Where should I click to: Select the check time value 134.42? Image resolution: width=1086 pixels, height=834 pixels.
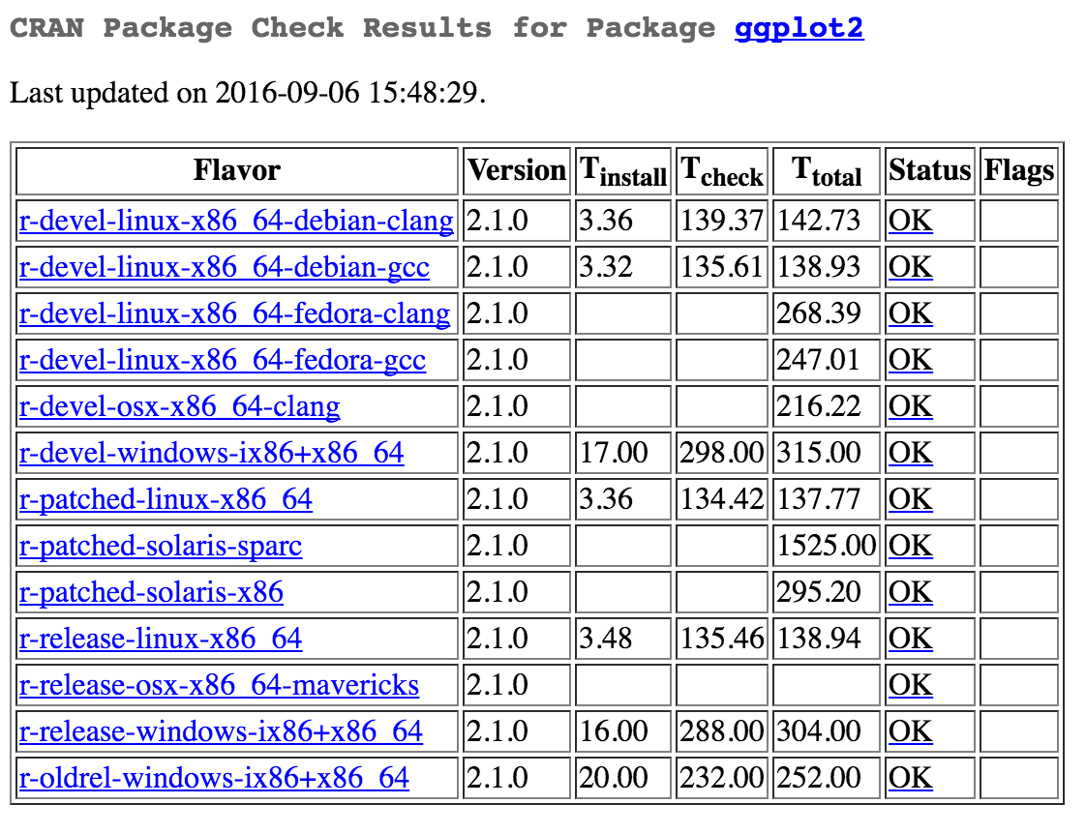click(x=722, y=499)
